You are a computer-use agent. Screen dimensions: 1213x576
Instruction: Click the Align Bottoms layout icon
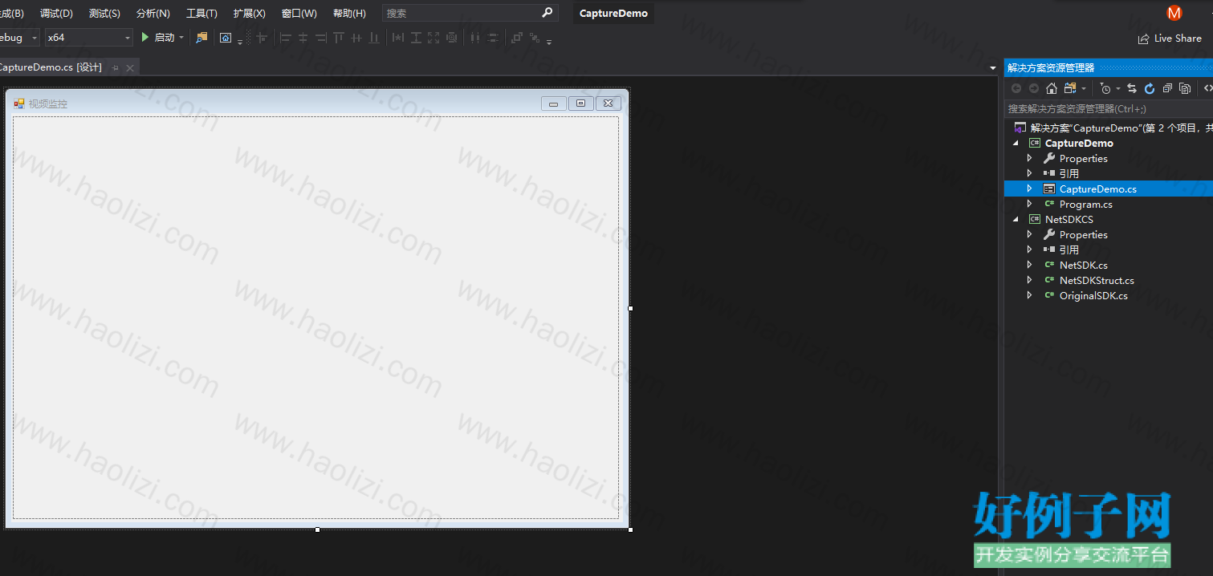pyautogui.click(x=374, y=38)
